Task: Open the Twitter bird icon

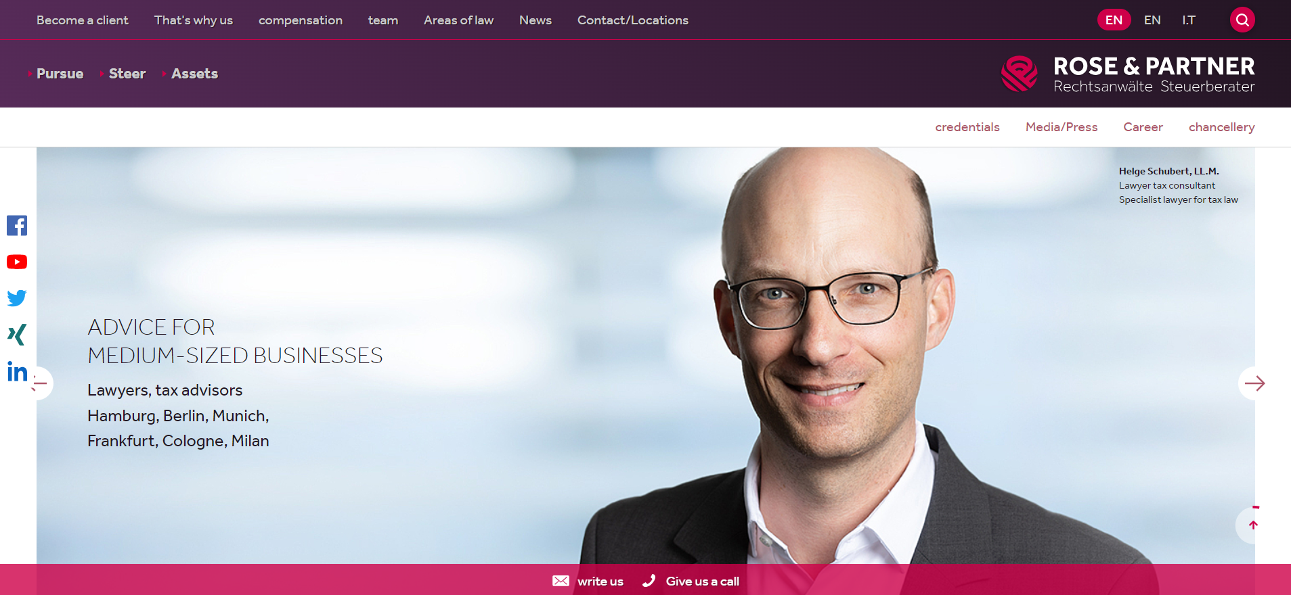Action: tap(17, 297)
